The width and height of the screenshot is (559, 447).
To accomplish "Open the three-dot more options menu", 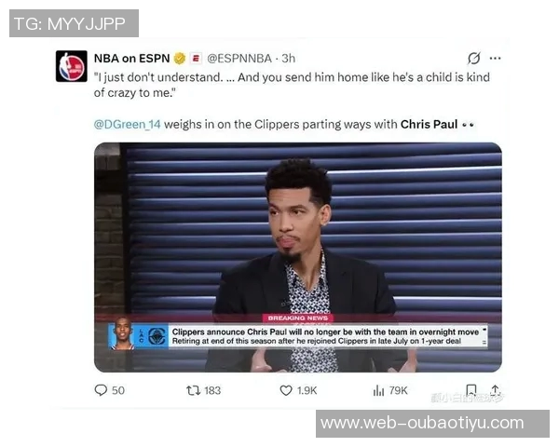I will click(496, 58).
